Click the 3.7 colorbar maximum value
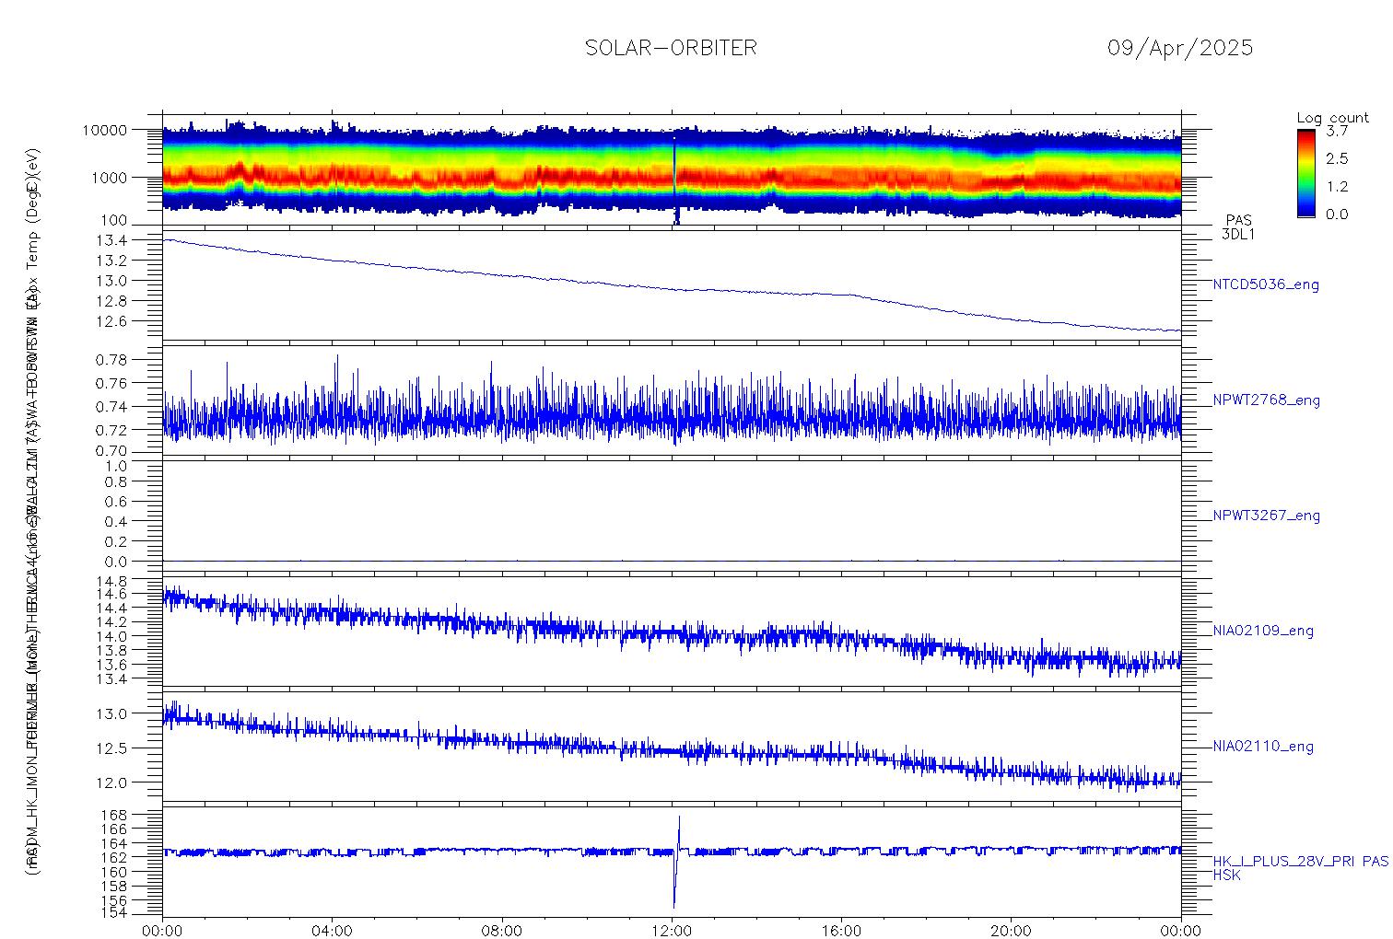1393x939 pixels. 1336,132
